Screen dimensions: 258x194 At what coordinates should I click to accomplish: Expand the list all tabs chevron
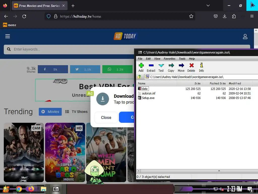click(208, 6)
